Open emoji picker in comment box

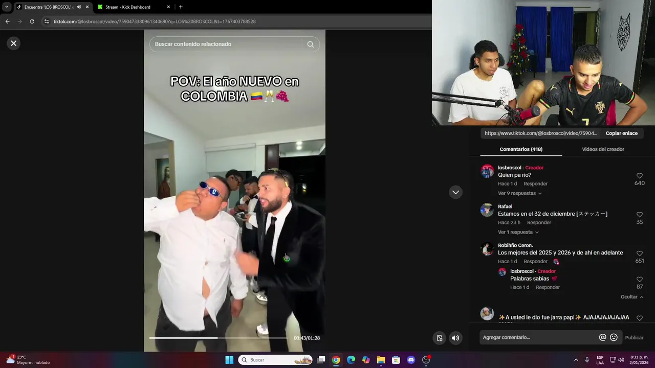tap(614, 337)
